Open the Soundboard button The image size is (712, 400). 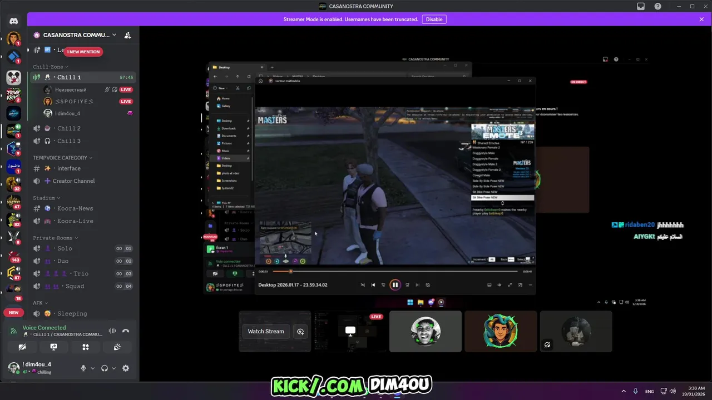[x=117, y=347]
